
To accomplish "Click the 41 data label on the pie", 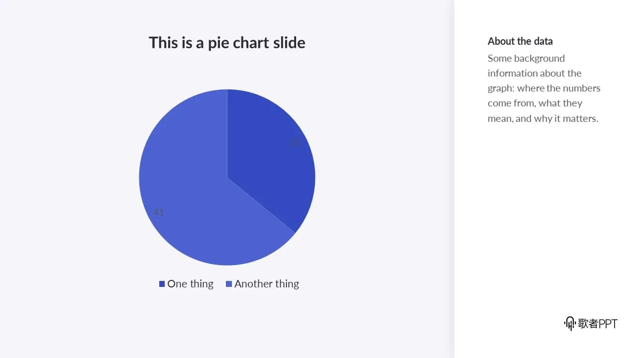I will pyautogui.click(x=158, y=213).
